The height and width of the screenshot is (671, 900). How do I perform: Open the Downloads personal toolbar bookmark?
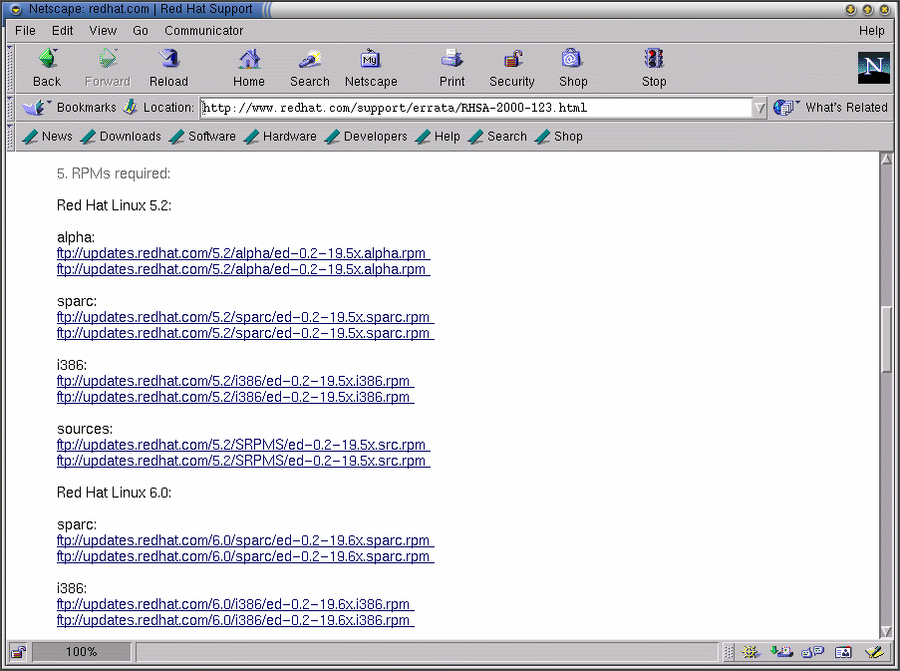tap(122, 137)
